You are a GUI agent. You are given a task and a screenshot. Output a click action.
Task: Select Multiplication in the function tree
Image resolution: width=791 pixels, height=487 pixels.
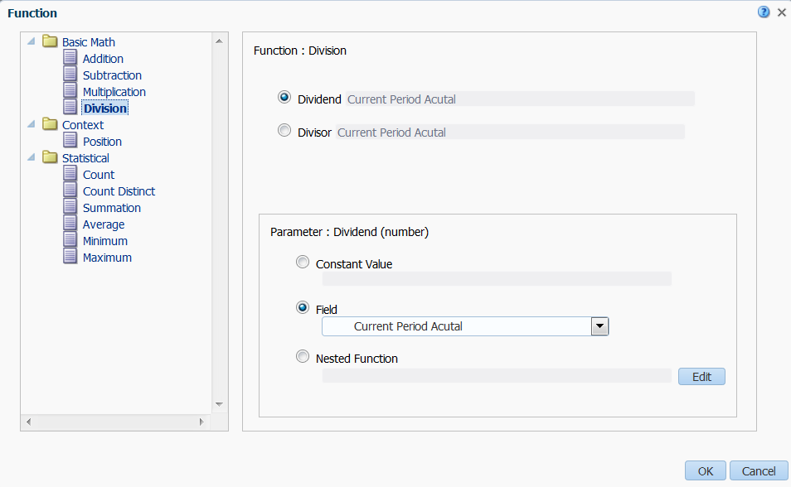click(114, 92)
